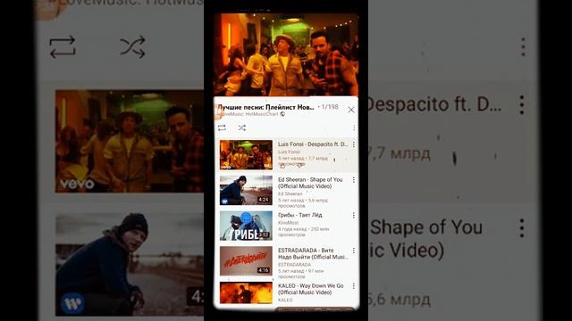Image resolution: width=572 pixels, height=321 pixels.
Task: Open playlist options menu beside shuffle row
Action: [x=354, y=128]
